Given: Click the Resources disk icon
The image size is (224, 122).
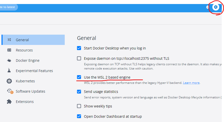Looking at the screenshot, I should pos(9,50).
